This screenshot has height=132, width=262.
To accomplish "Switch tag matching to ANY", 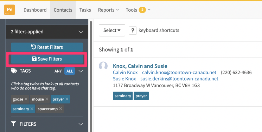I will [x=58, y=71].
